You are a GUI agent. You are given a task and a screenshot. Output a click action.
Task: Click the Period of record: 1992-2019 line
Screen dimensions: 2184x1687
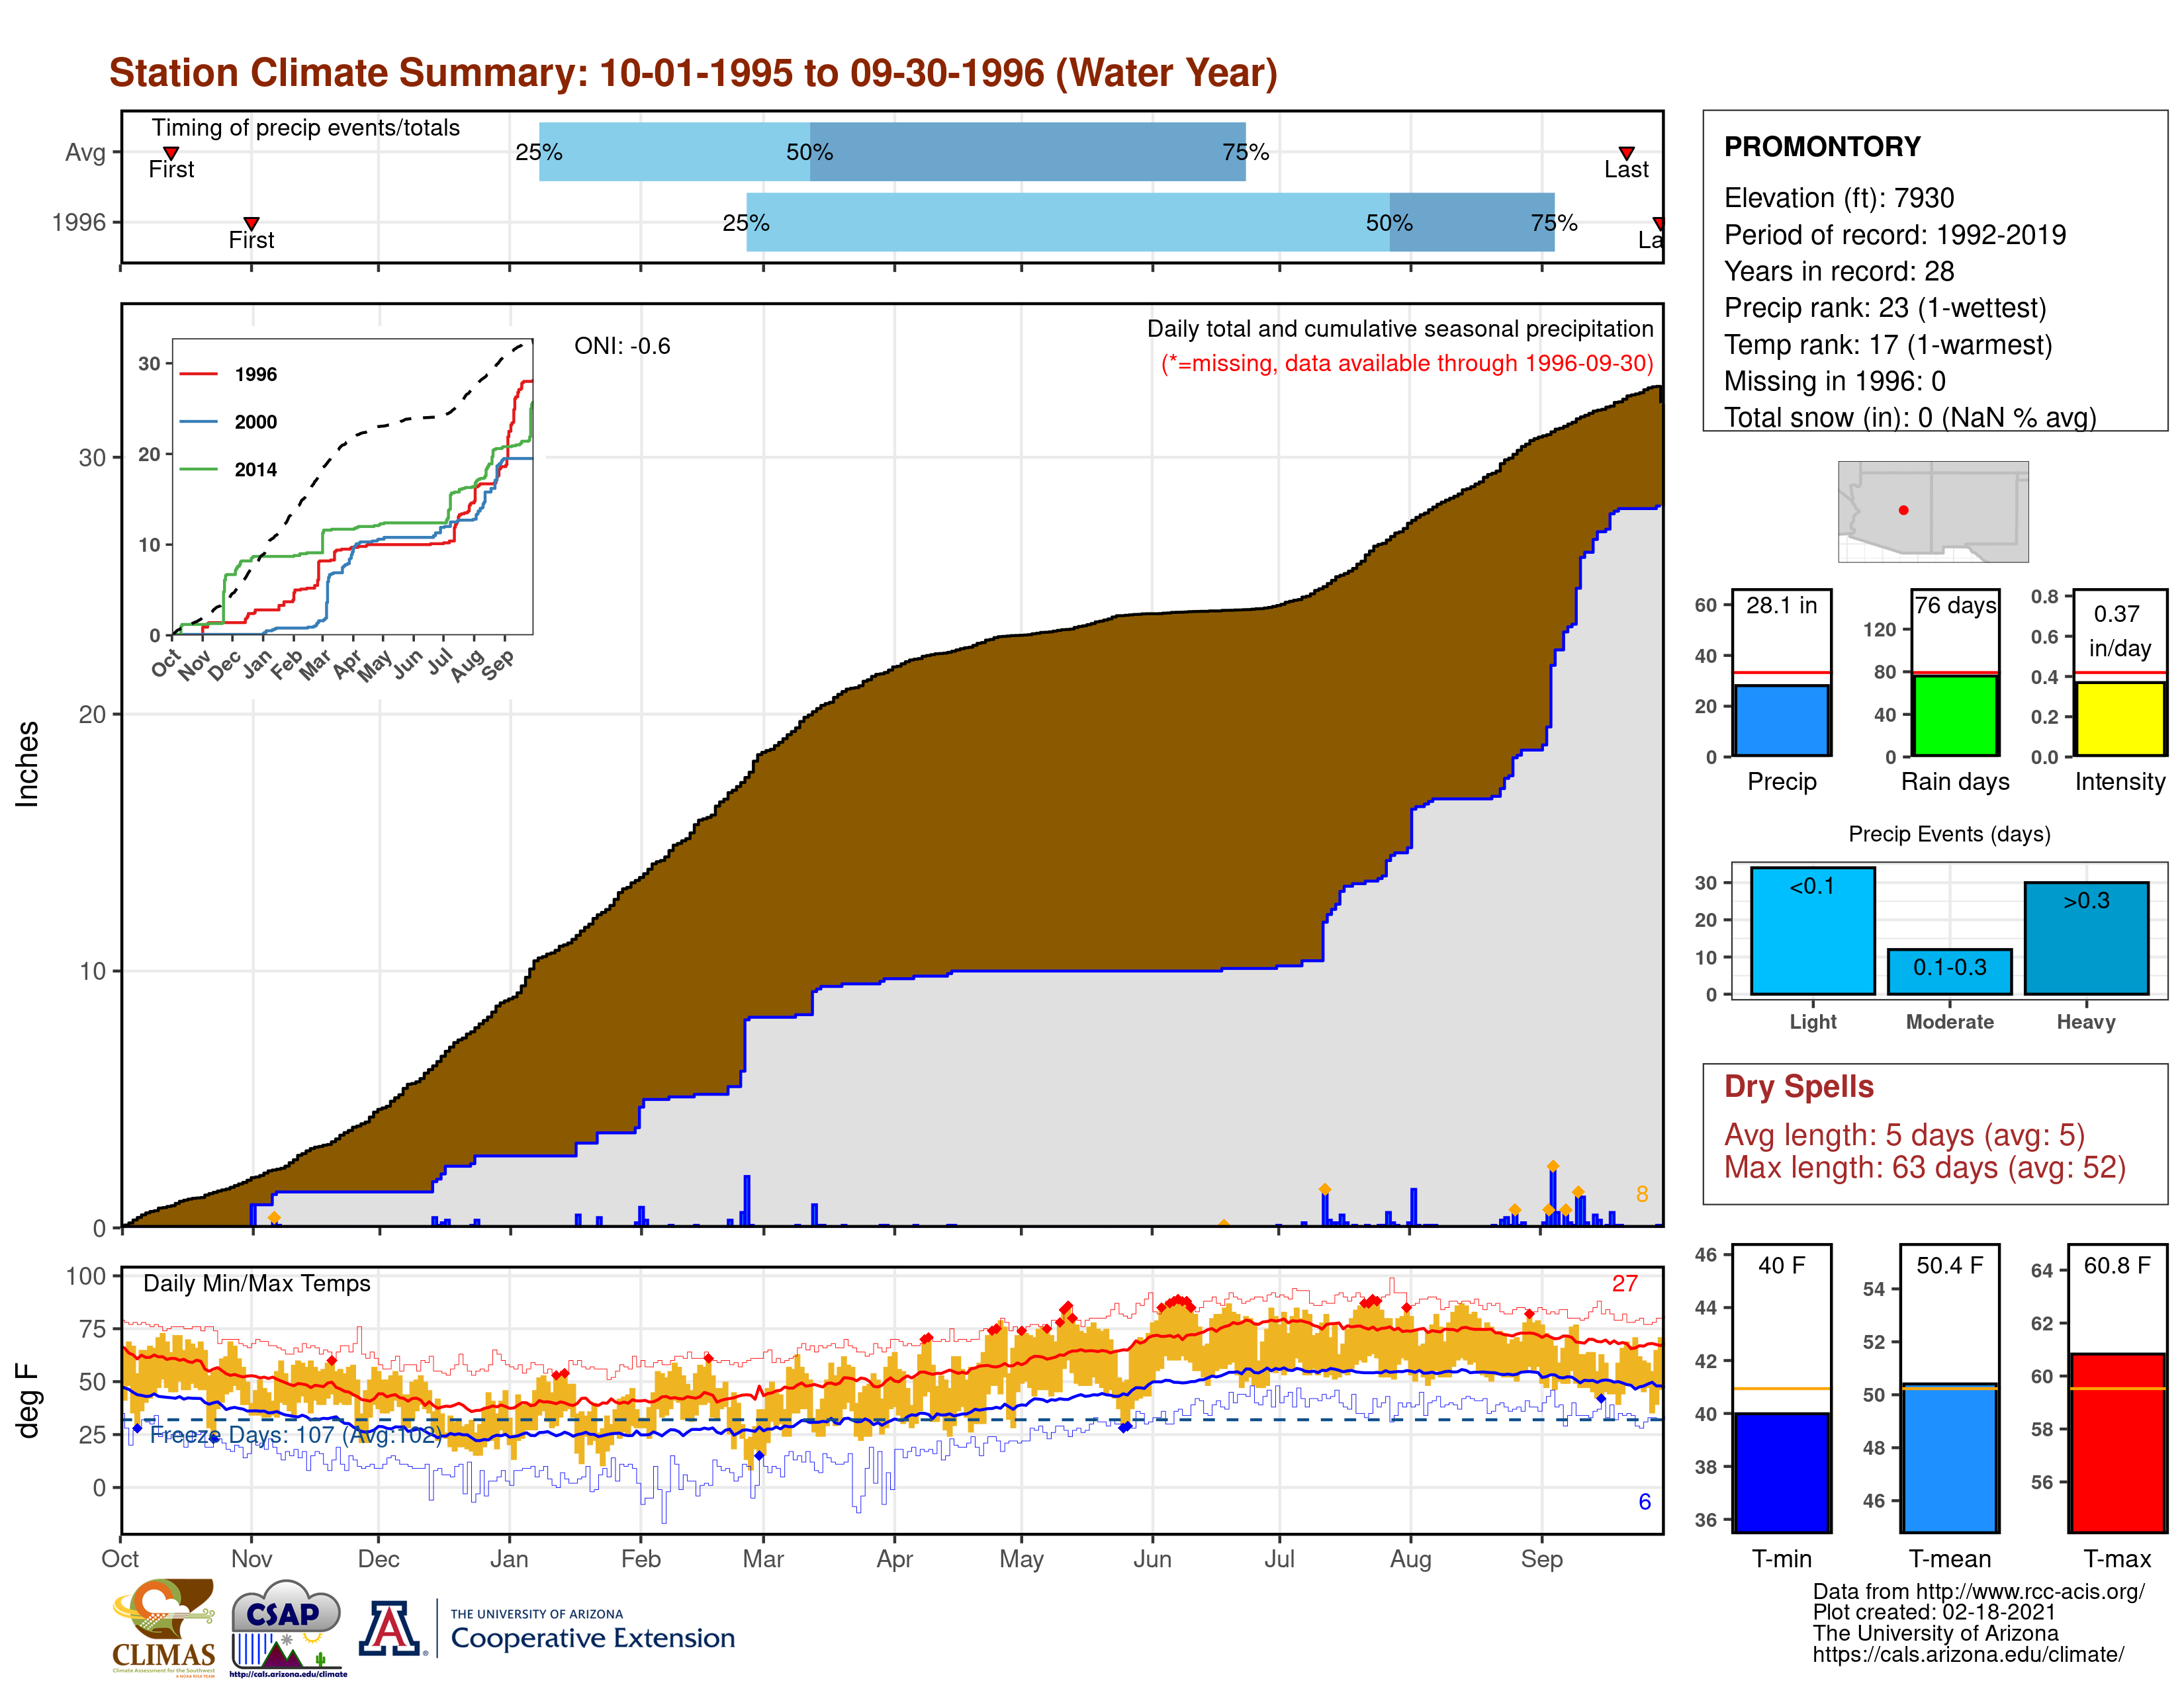coord(1894,235)
